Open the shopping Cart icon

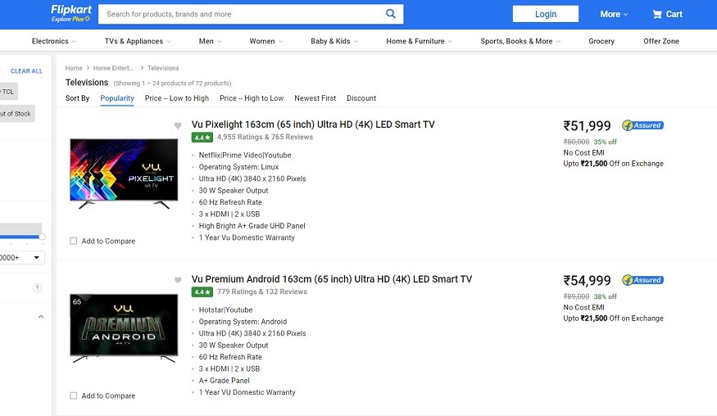point(657,14)
